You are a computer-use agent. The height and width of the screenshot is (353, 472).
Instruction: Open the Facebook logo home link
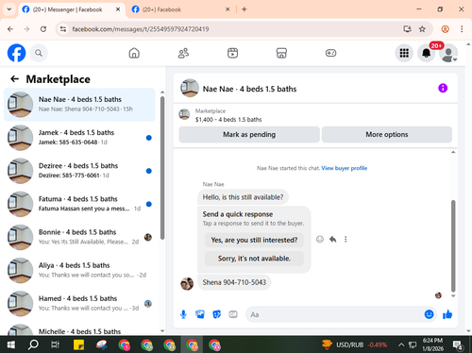[x=16, y=53]
